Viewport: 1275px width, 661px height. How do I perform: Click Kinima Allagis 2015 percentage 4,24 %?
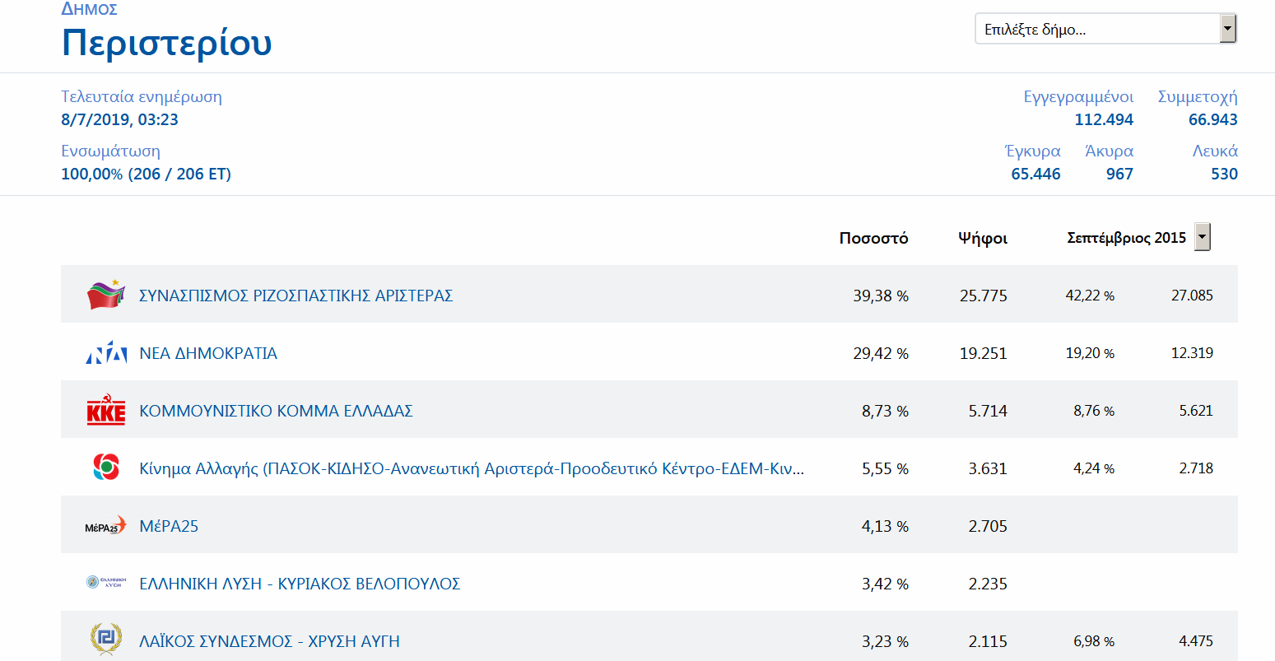[1094, 468]
